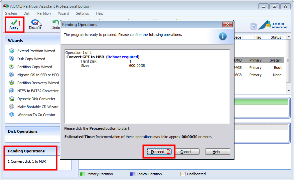Click the Unallocated legend swatch
Screen dimensions: 294x180
(x=183, y=174)
